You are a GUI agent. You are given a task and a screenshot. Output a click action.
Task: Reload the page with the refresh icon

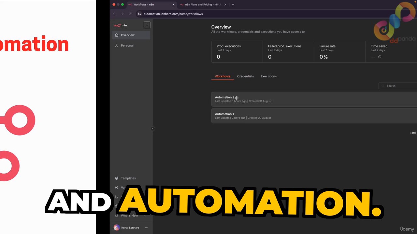pyautogui.click(x=130, y=14)
